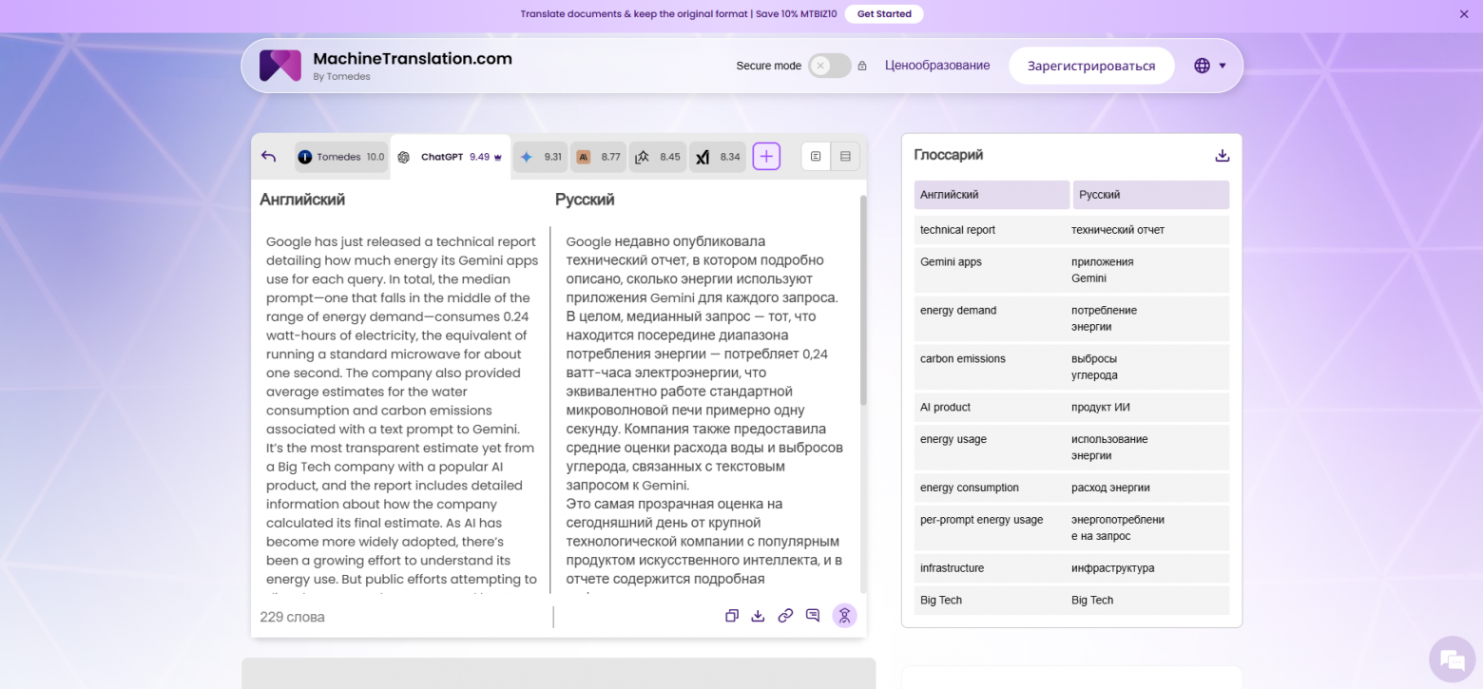Copy a shareable translation link
The height and width of the screenshot is (689, 1483).
pos(785,616)
